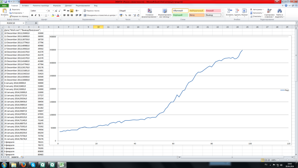Viewport: 298px width, 168px height.
Task: Toggle Wrap Text (Перенос текста)
Action: pos(91,11)
